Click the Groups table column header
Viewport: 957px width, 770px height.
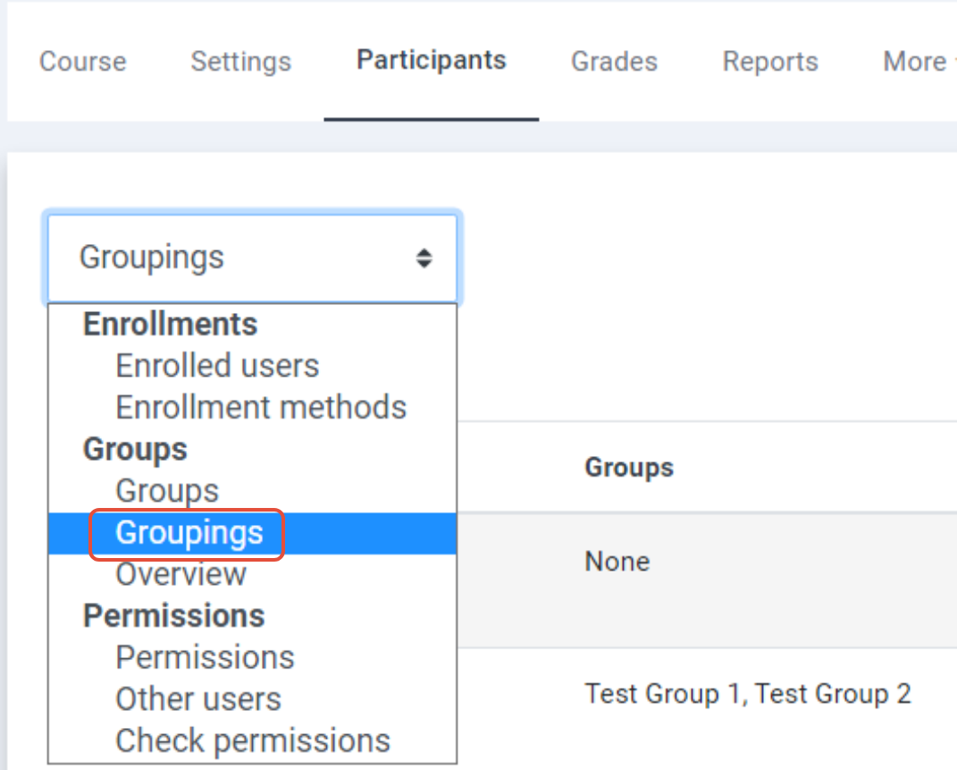(x=629, y=467)
